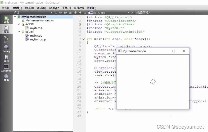Screen dimensions: 208x132
Task: Open the Window (控件) menu
Action: click(x=79, y=8)
